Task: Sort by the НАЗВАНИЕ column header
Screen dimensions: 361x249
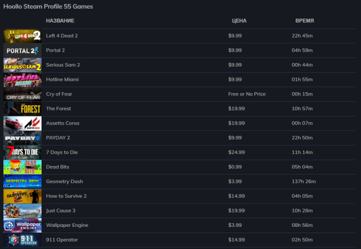Action: (x=60, y=21)
